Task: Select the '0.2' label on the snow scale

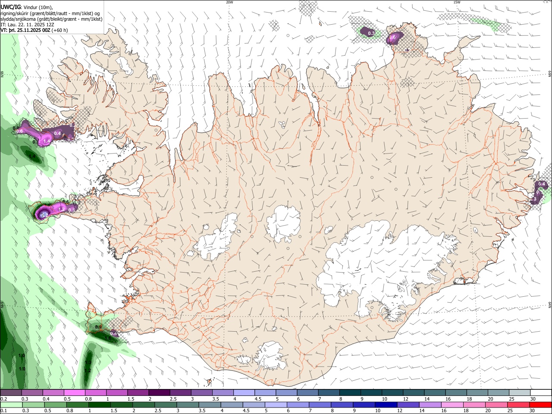Action: coord(3,399)
